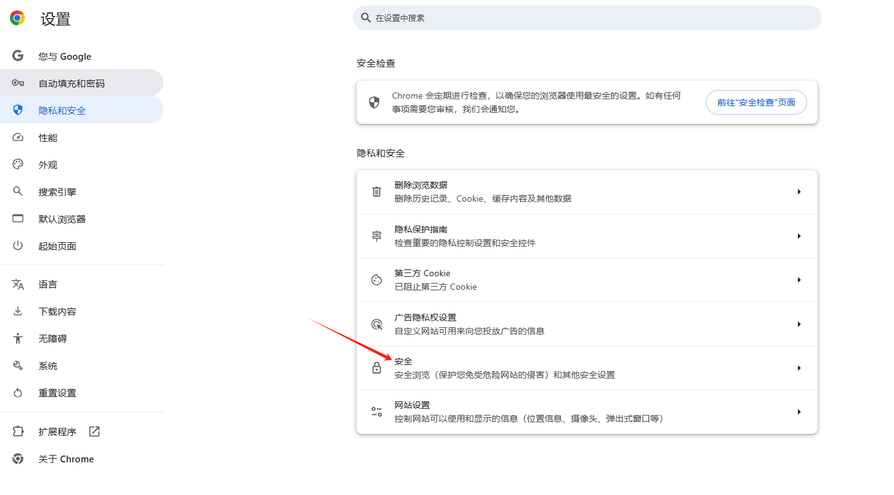The image size is (894, 495).
Task: Click the reset icon for 重置设置
Action: click(x=18, y=393)
